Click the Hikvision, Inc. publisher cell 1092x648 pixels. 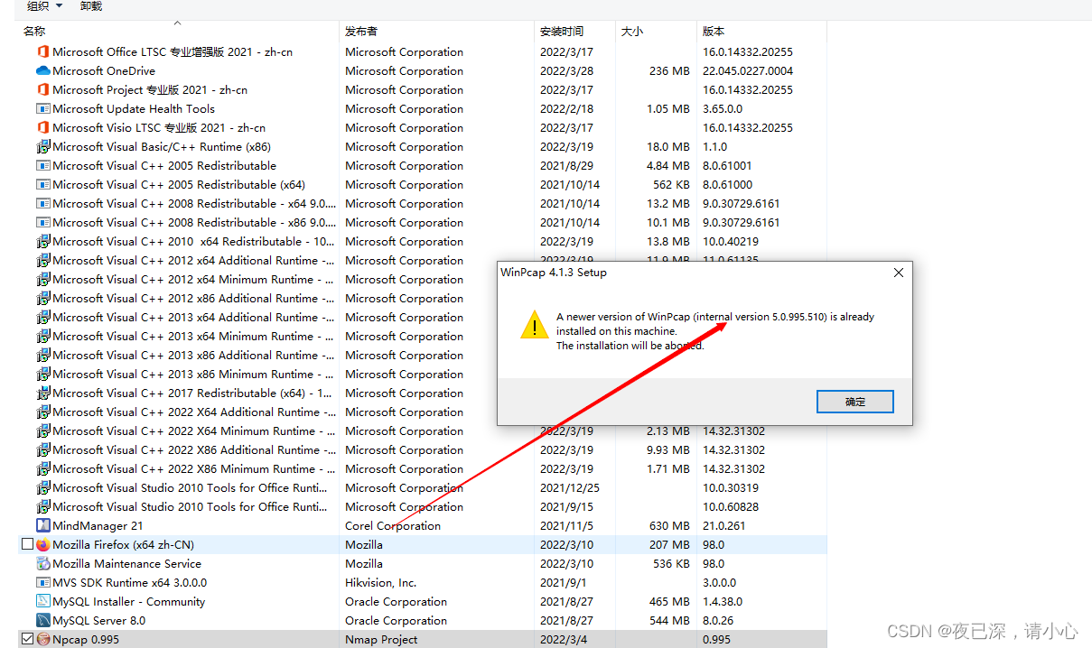click(x=380, y=582)
